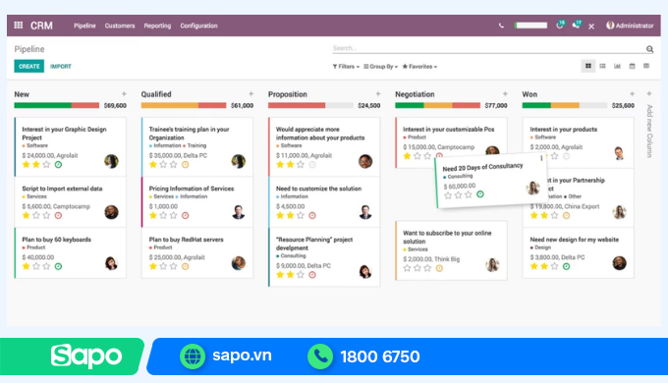Viewport: 668px width, 383px height.
Task: Add quick record in Won column
Action: tap(632, 93)
